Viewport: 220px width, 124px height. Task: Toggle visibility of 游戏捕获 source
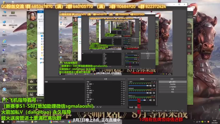pos(122,93)
